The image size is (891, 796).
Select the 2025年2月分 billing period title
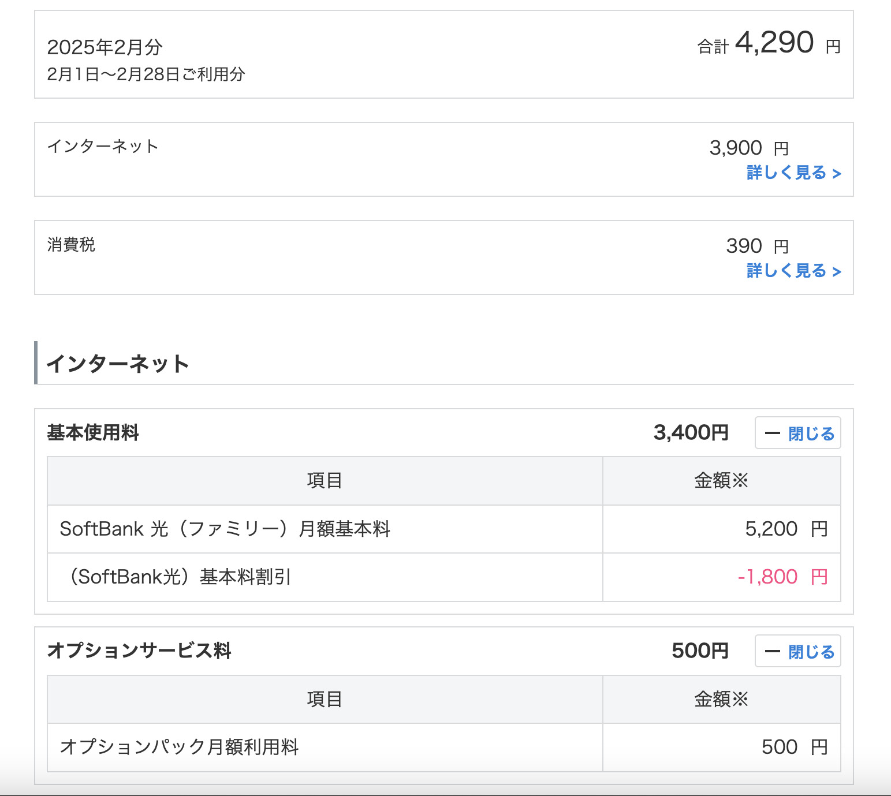pyautogui.click(x=105, y=47)
